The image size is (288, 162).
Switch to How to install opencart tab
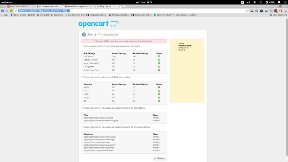78,6
